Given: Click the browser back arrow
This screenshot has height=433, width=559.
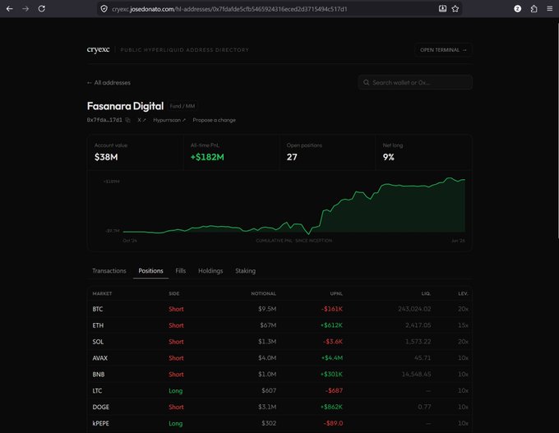Looking at the screenshot, I should (x=10, y=9).
